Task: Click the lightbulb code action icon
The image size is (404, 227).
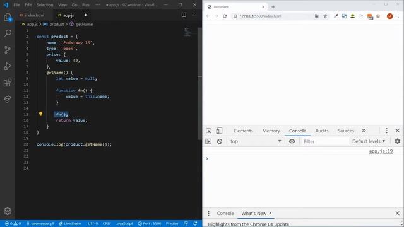Action: 40,113
